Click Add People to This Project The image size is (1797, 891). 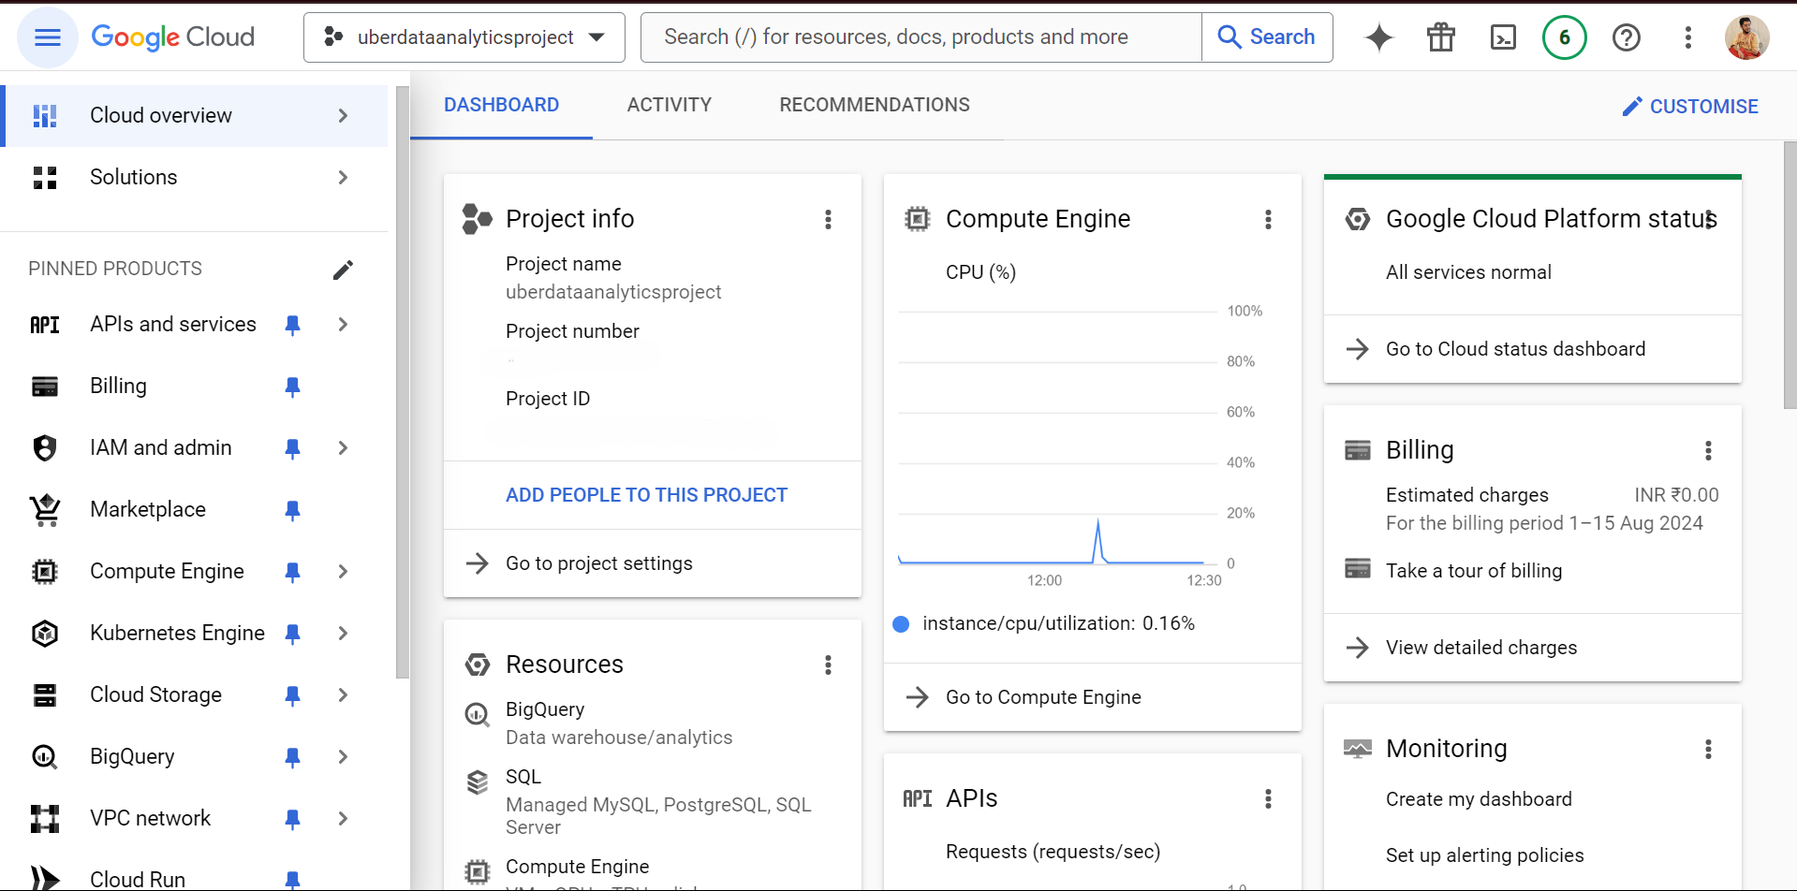coord(646,495)
